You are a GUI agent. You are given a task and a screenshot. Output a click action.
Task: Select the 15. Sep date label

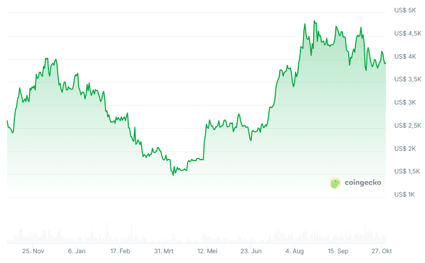coord(338,251)
